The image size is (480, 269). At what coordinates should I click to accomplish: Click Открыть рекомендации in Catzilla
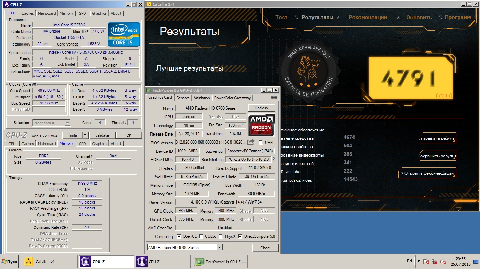[427, 173]
